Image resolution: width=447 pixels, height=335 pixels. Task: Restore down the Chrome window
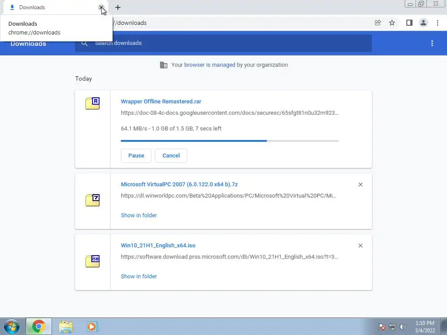click(421, 4)
